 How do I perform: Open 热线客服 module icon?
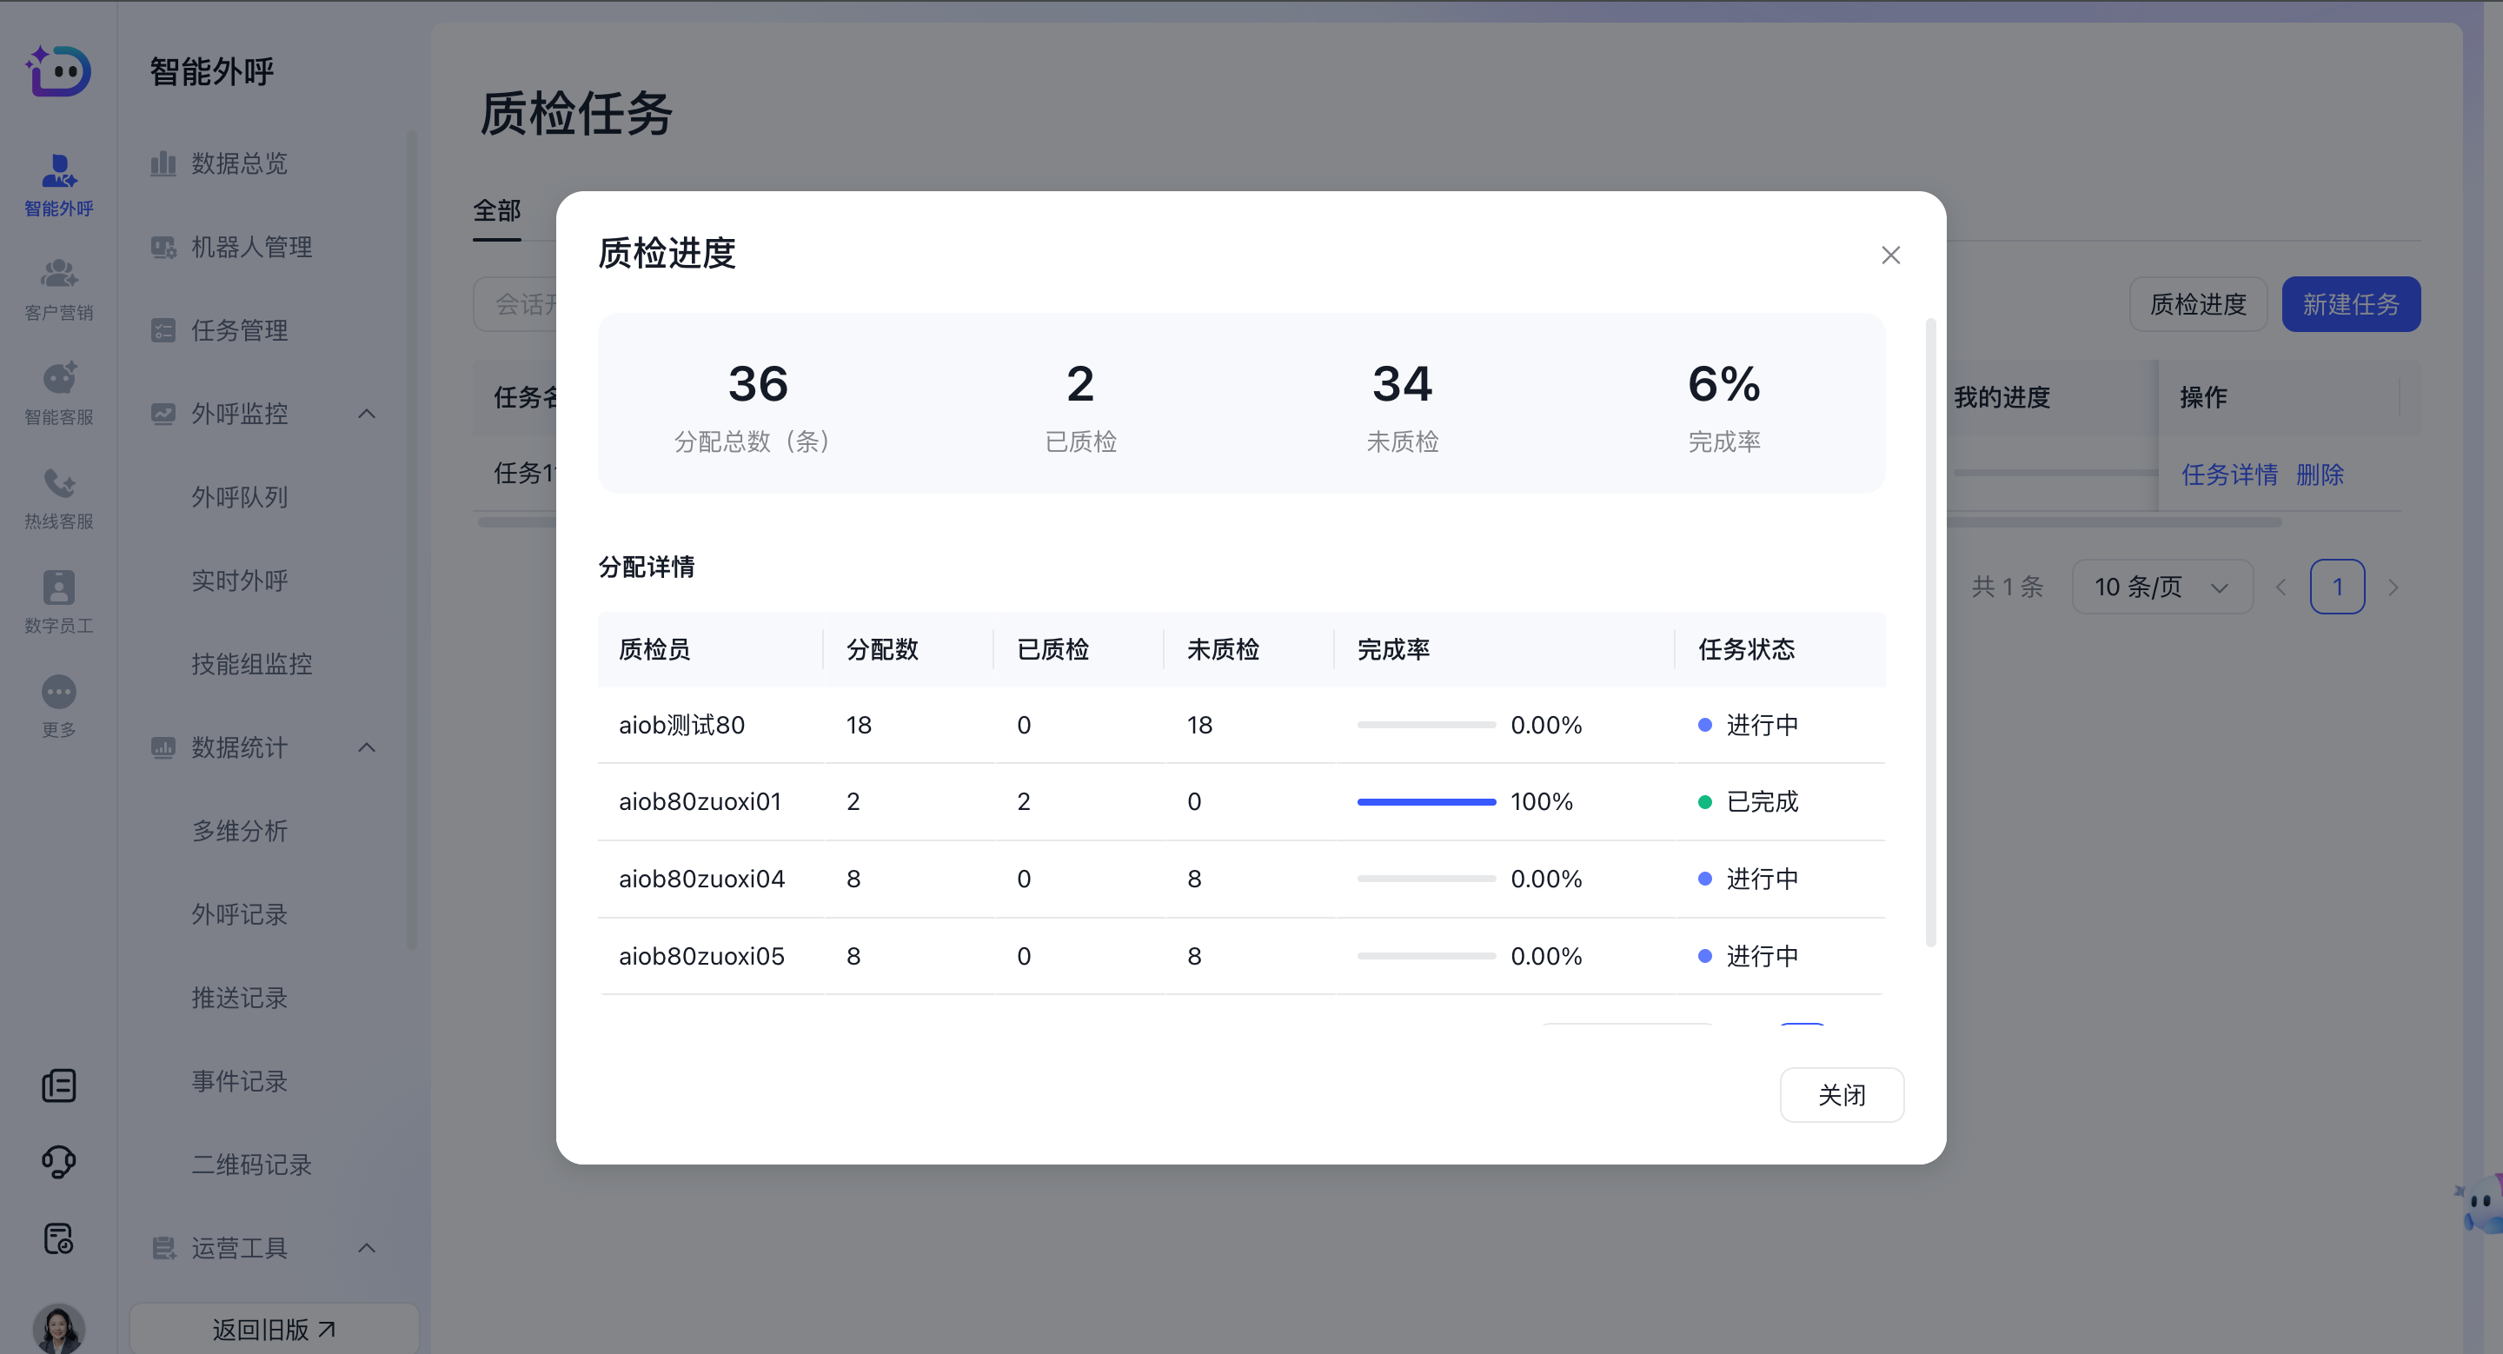pyautogui.click(x=58, y=498)
